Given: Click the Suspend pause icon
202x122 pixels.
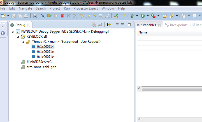Looking at the screenshot, I should (56, 16).
